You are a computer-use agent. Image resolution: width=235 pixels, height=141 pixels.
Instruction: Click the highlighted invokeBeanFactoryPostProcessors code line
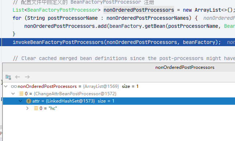(x=118, y=42)
